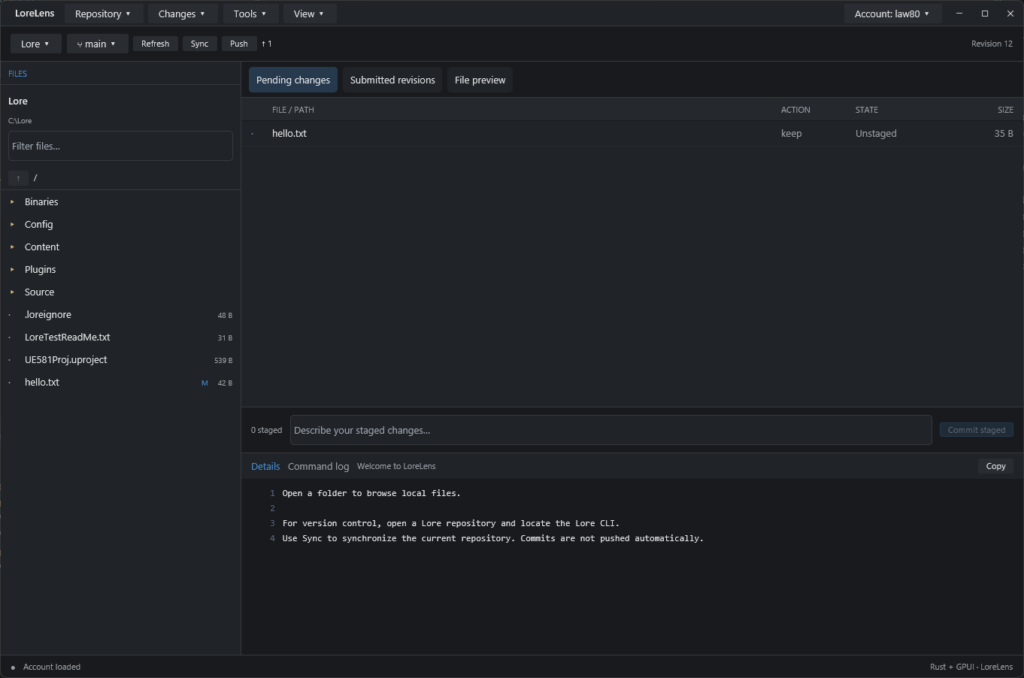
Task: Click the 0 staged counter
Action: pyautogui.click(x=266, y=430)
